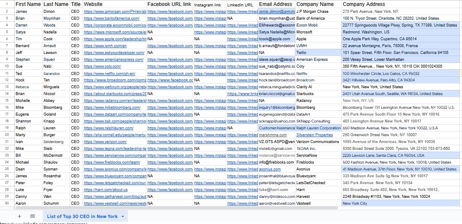Click the address 2248 Broadway #1103 cell
This screenshot has width=462, height=224.
pos(401,196)
